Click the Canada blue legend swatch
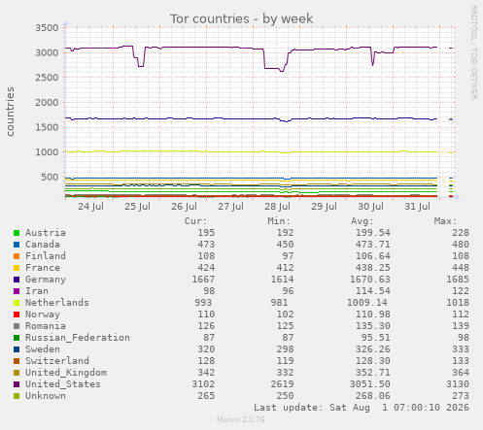Screen dimensions: 483x430 (x=17, y=245)
